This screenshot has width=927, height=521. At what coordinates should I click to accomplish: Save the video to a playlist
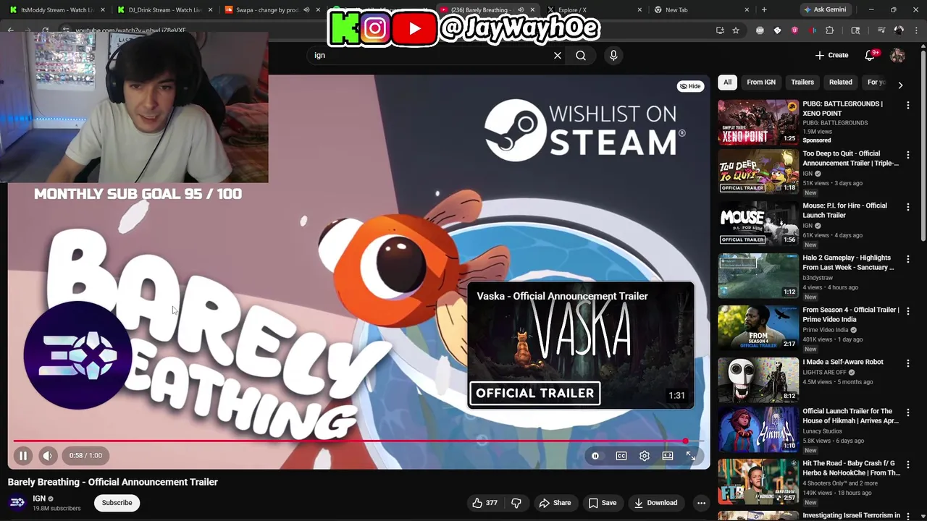pos(603,503)
